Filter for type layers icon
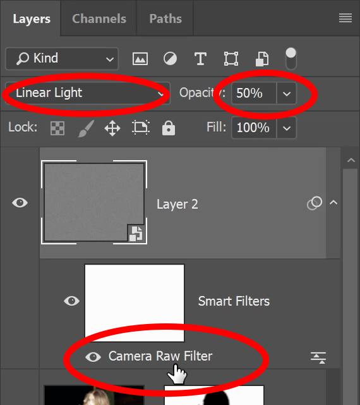Screen dimensions: 360x405 pyautogui.click(x=200, y=59)
